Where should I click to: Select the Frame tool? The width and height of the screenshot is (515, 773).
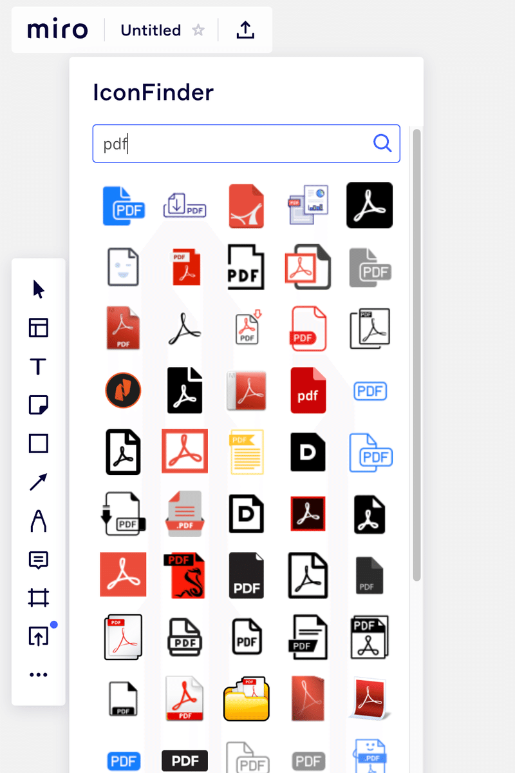click(x=39, y=598)
